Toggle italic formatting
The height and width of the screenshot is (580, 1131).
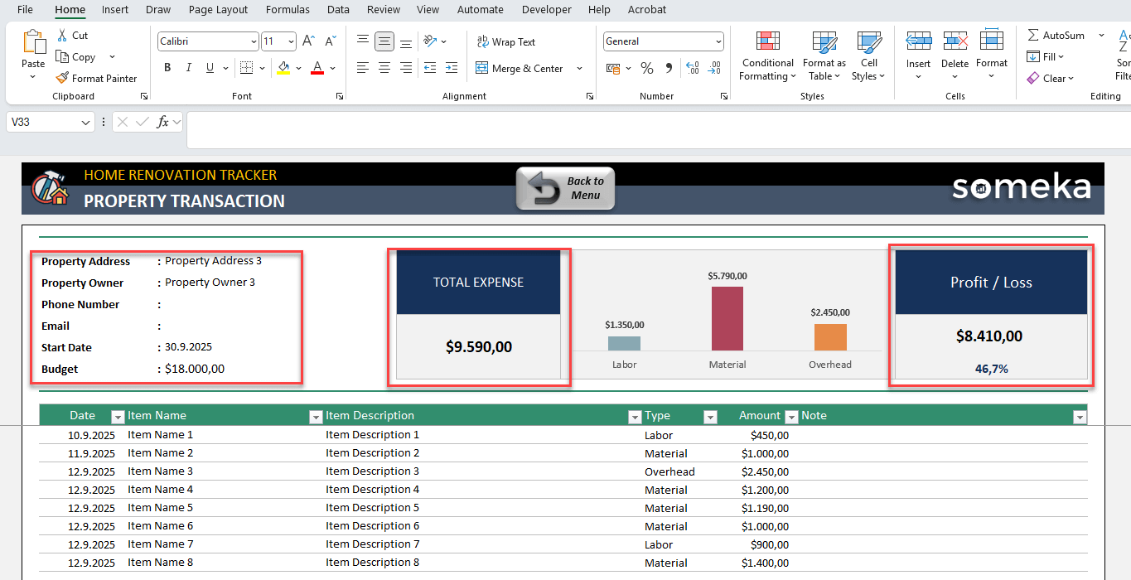click(190, 68)
